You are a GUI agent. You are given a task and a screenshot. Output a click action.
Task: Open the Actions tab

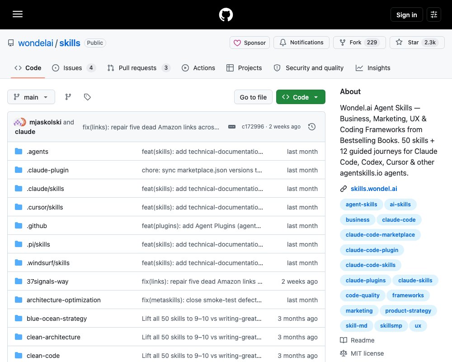(x=198, y=68)
